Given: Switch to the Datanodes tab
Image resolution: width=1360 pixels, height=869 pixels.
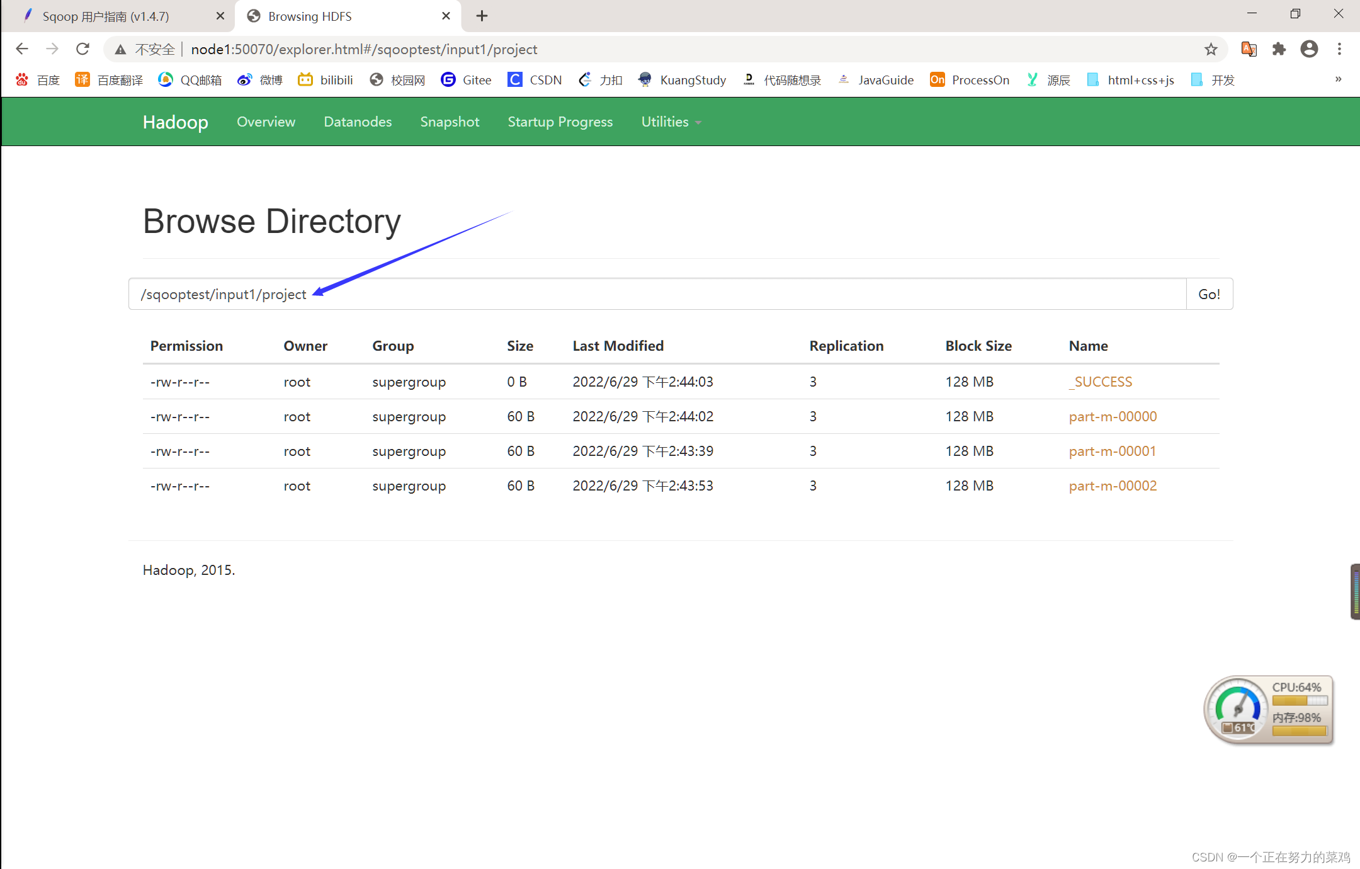Looking at the screenshot, I should click(358, 121).
